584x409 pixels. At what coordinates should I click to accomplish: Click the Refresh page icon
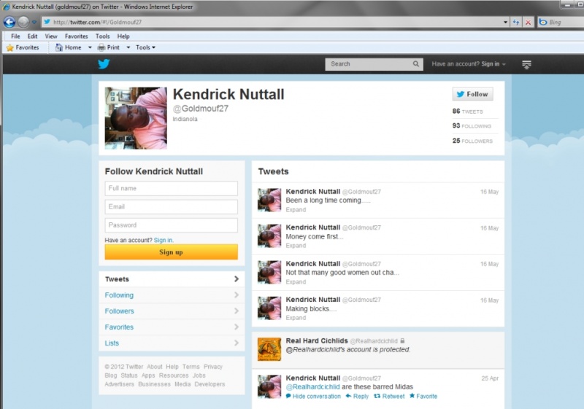click(516, 23)
